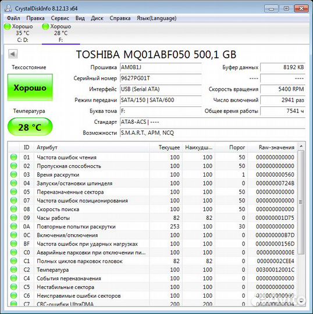Screen dimensions: 313x314
Task: Select the Частота ошибок при ударных нагрузках row
Action: click(x=152, y=244)
